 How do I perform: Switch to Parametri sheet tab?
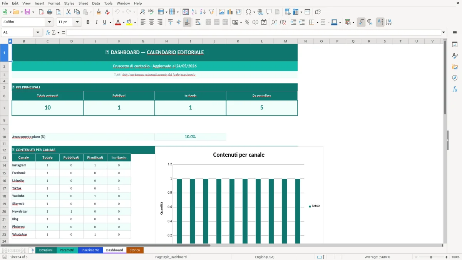[67, 250]
